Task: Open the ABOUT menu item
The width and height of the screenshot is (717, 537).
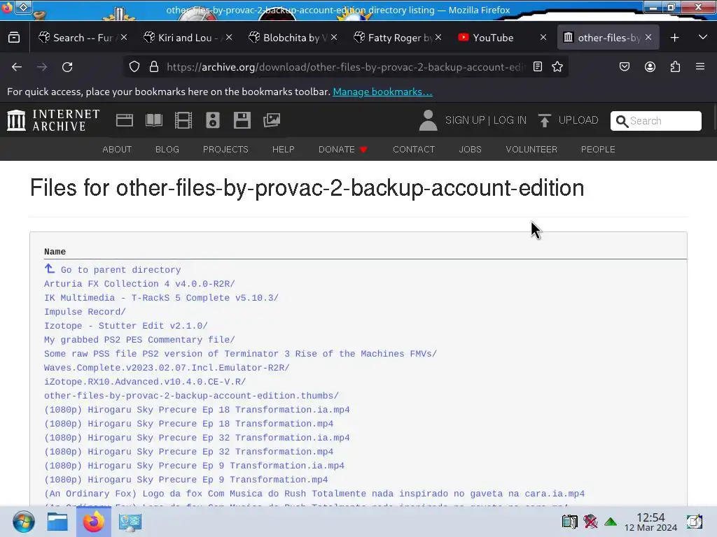Action: (x=117, y=150)
